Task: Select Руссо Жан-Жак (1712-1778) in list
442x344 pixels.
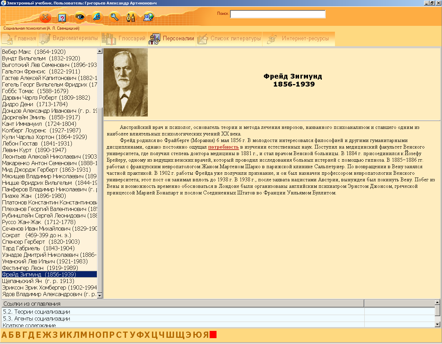Action: pyautogui.click(x=49, y=222)
